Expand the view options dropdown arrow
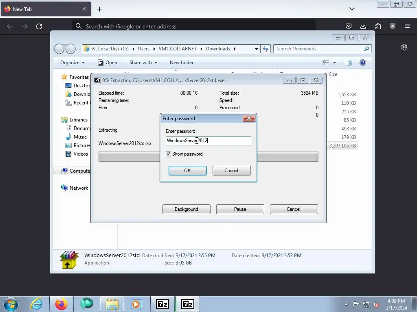This screenshot has width=417, height=312. click(335, 63)
